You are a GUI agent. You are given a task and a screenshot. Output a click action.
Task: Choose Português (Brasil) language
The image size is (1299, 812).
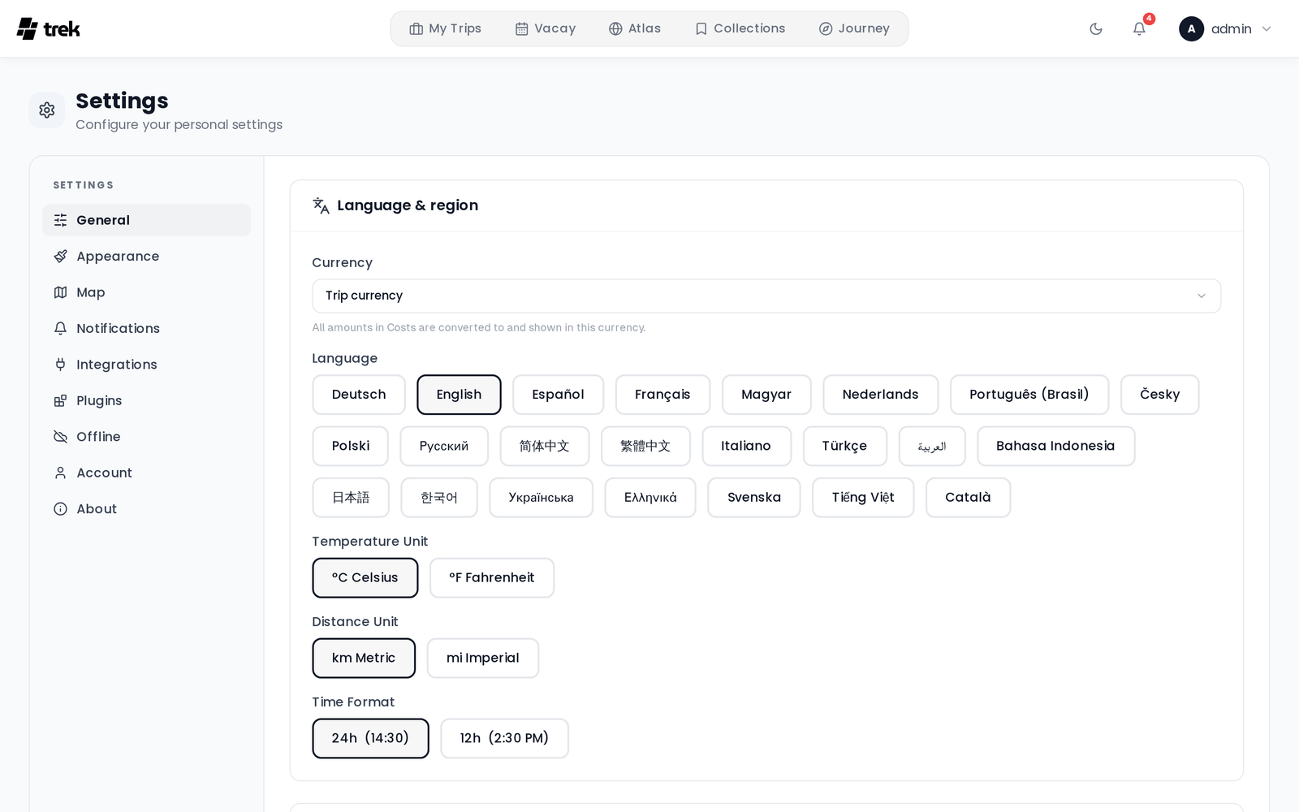[x=1029, y=395]
